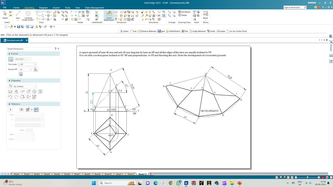
Task: Click the Detail drawing view tool
Action: (x=183, y=15)
